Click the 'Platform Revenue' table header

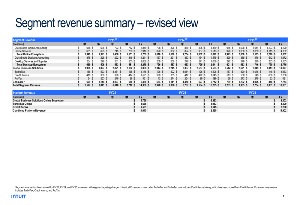(24, 93)
